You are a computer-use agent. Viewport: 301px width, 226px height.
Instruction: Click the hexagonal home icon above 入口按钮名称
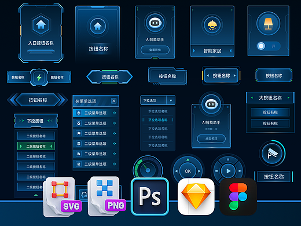(x=41, y=24)
